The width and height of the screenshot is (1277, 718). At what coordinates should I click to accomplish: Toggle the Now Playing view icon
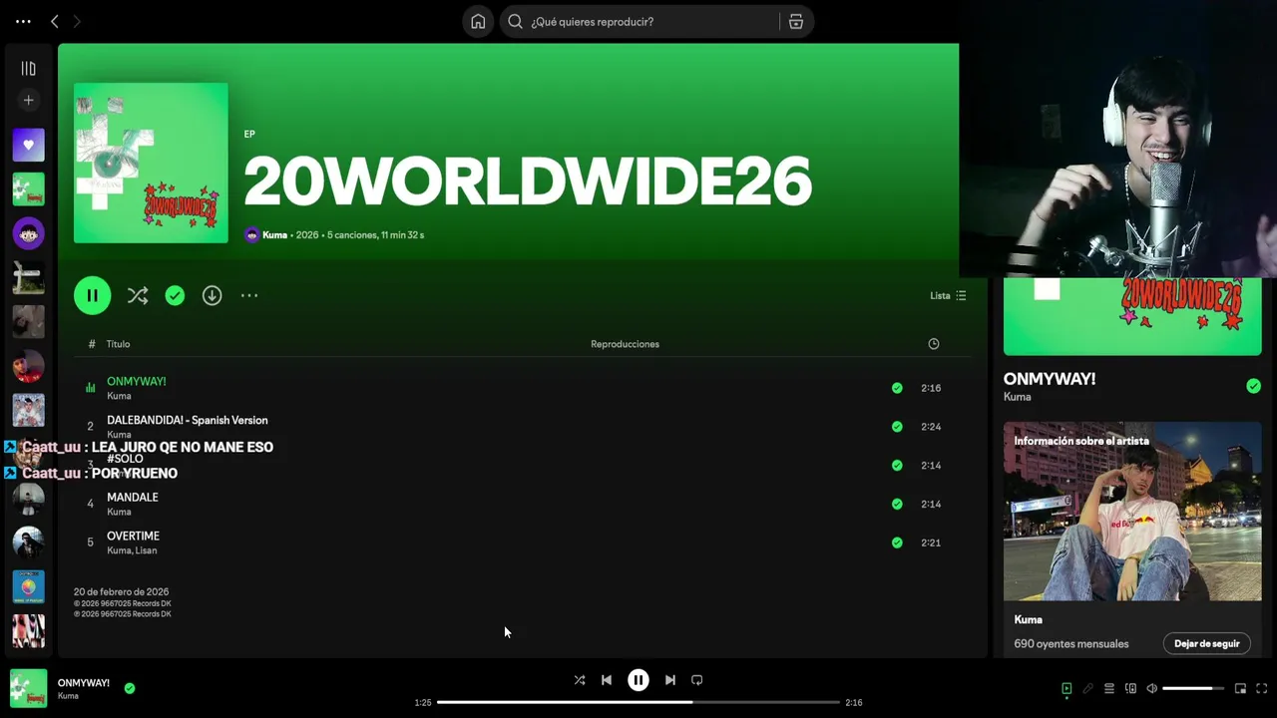(x=1066, y=688)
